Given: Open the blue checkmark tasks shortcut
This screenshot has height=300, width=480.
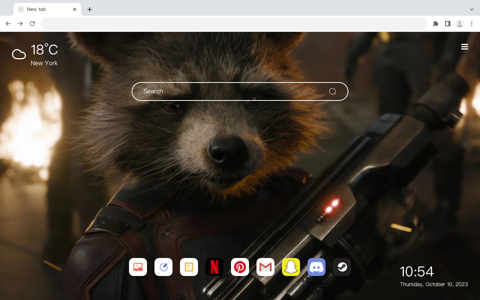Looking at the screenshot, I should tap(163, 267).
